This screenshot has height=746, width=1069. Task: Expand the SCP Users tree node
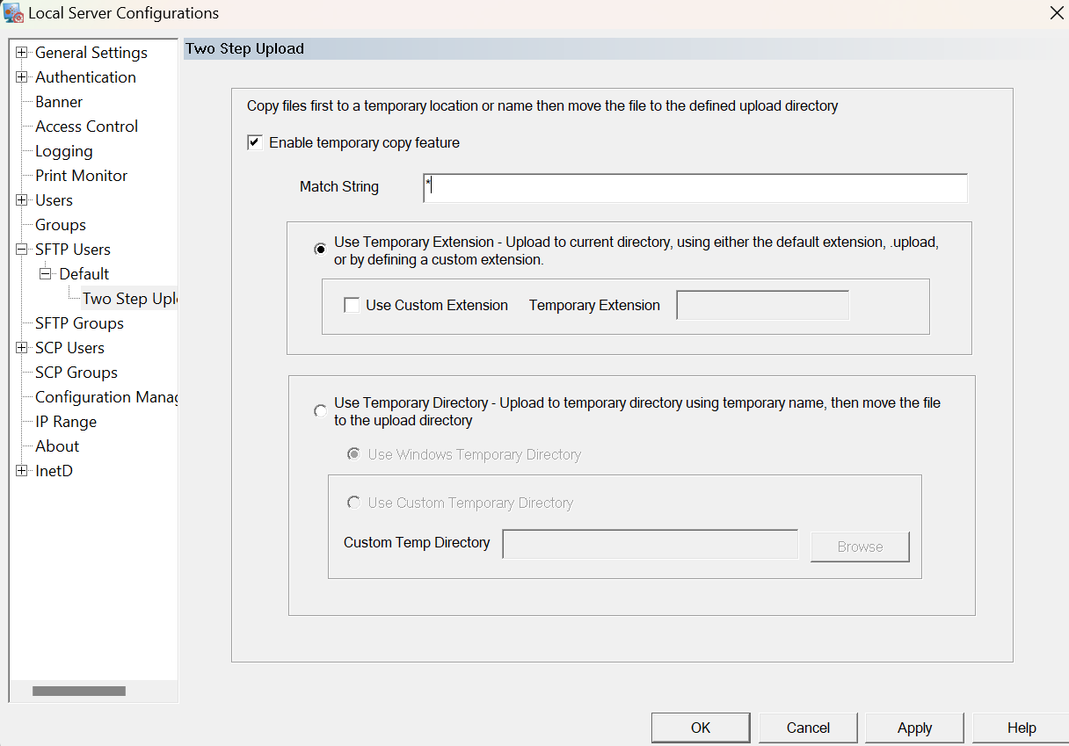tap(22, 348)
